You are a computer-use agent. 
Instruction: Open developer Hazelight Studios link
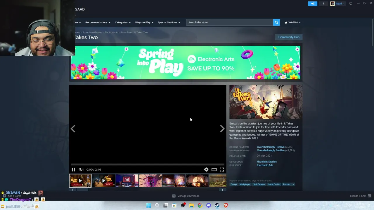click(267, 162)
